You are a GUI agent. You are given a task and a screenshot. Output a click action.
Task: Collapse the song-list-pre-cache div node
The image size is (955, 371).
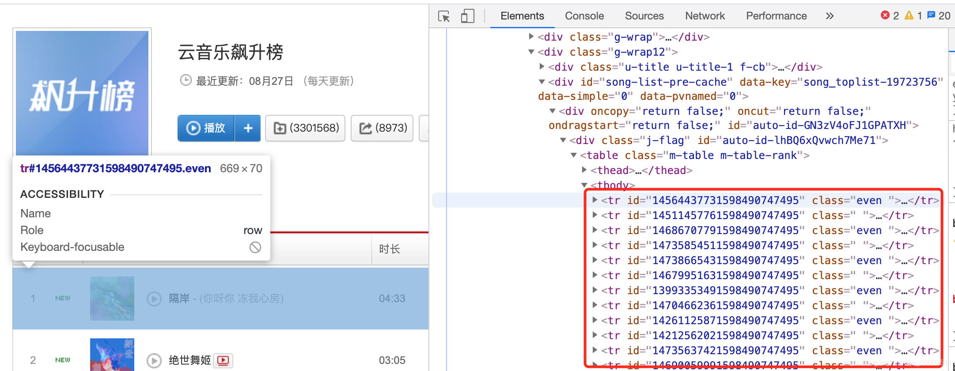[x=542, y=82]
